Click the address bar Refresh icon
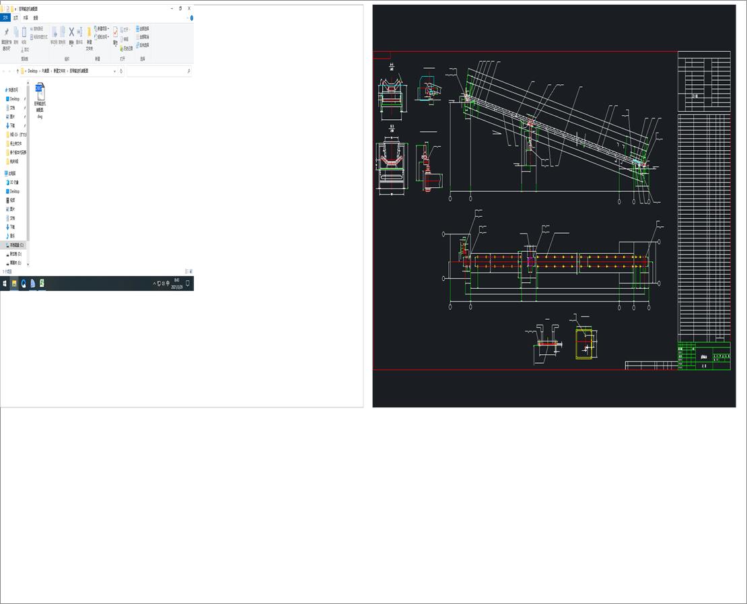The image size is (747, 604). 121,71
